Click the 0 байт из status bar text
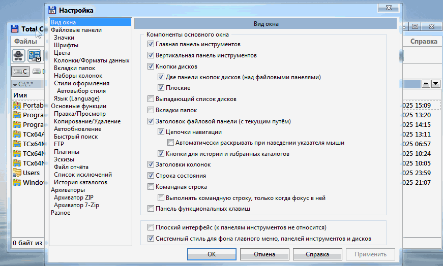The width and height of the screenshot is (443, 266). tap(27, 243)
